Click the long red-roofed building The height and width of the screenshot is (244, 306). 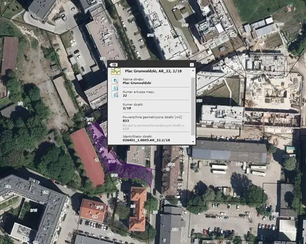pos(87,157)
